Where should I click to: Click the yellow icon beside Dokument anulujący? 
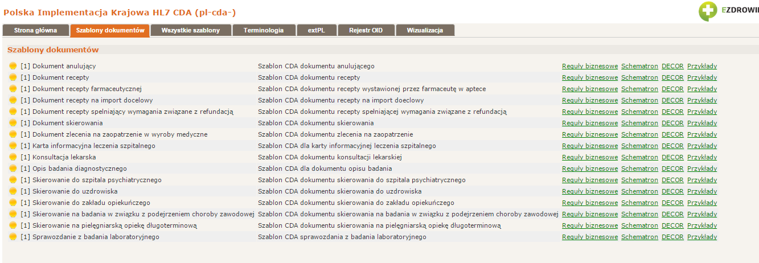pyautogui.click(x=13, y=66)
